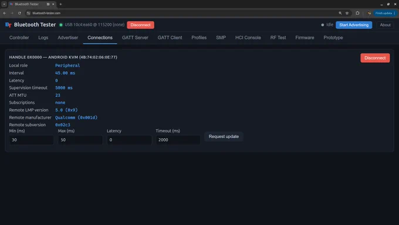Image resolution: width=399 pixels, height=225 pixels.
Task: Disconnect the USB serial device in header
Action: pyautogui.click(x=140, y=25)
